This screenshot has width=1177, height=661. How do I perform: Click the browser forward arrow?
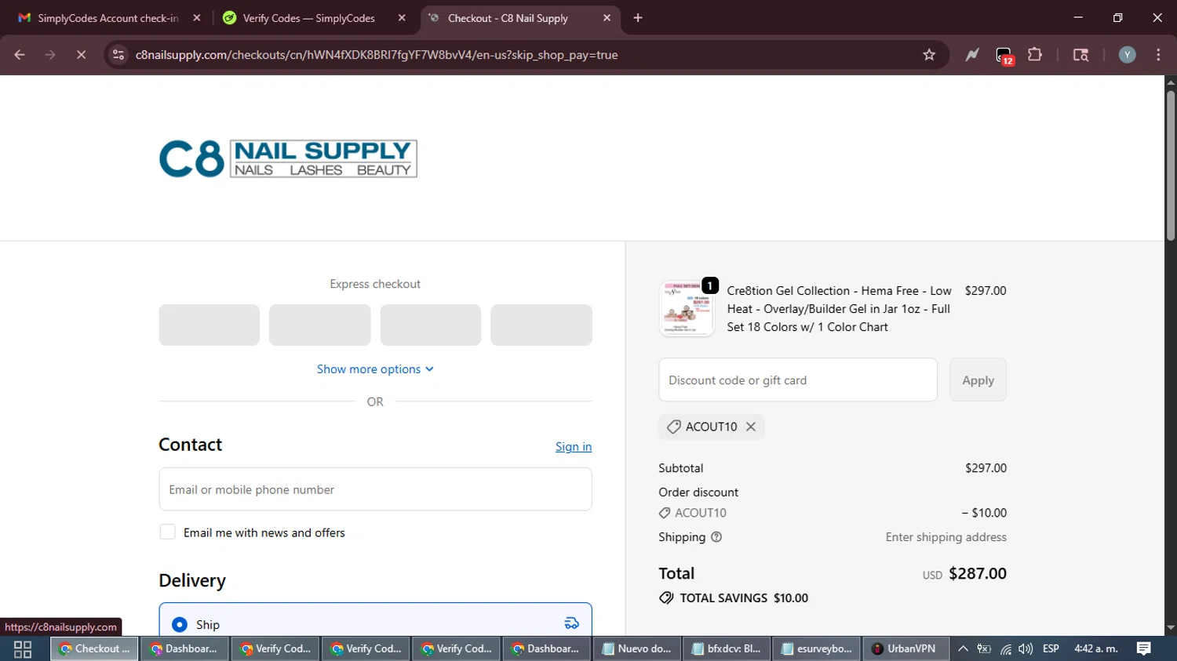click(50, 55)
